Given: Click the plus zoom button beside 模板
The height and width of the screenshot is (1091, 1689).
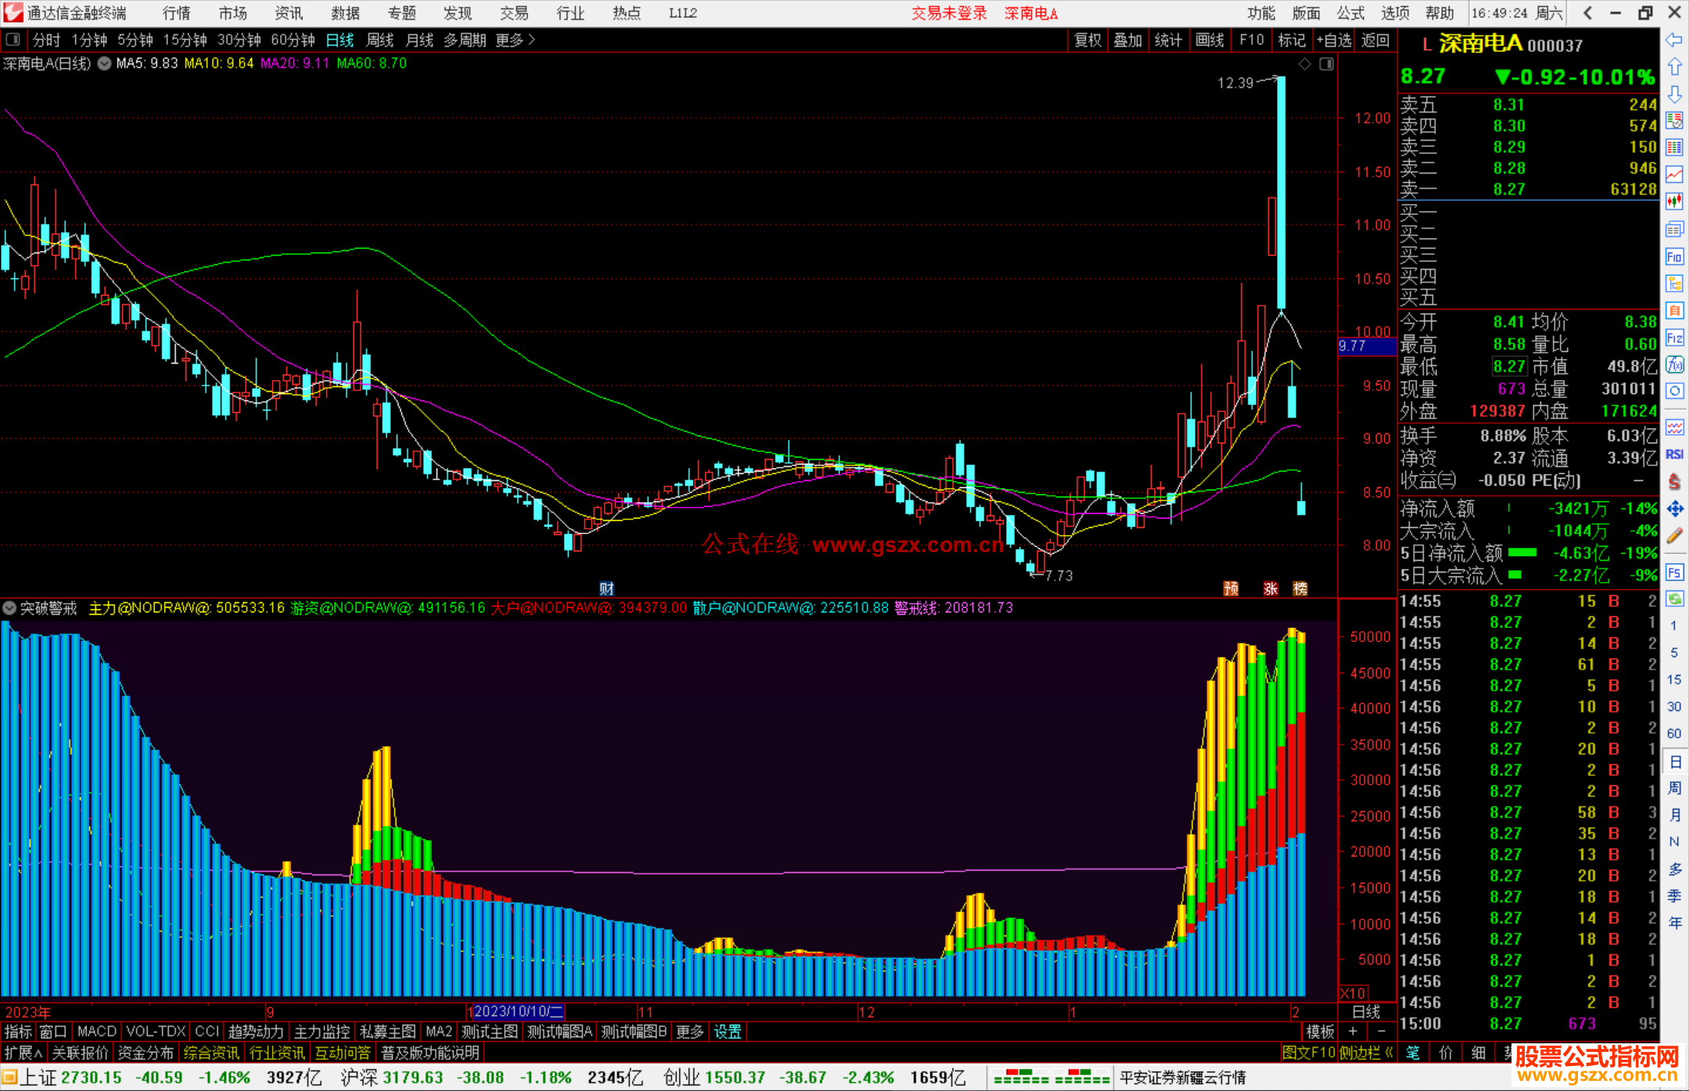Looking at the screenshot, I should 1354,1032.
